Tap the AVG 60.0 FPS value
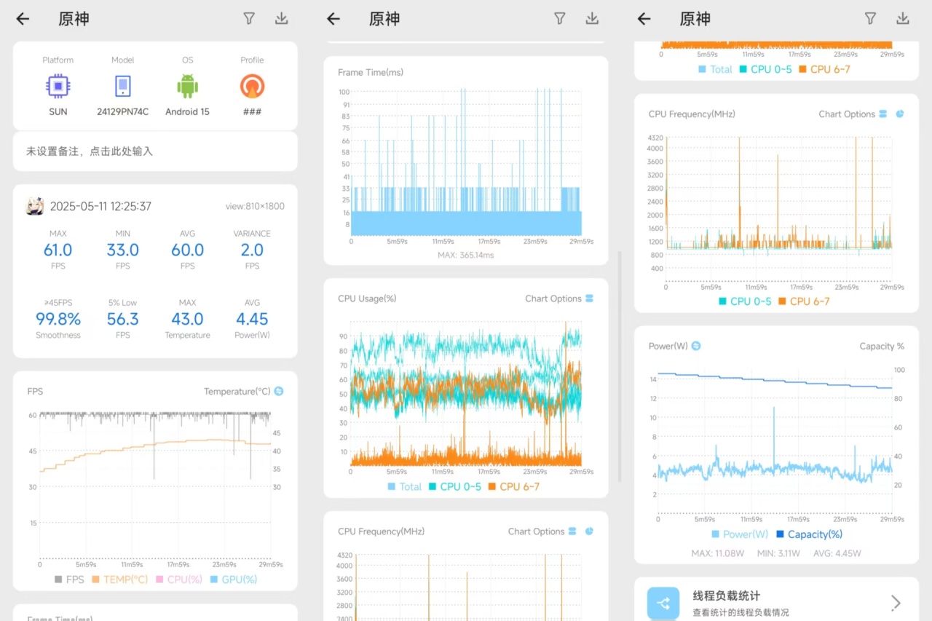Viewport: 932px width, 621px height. tap(187, 250)
